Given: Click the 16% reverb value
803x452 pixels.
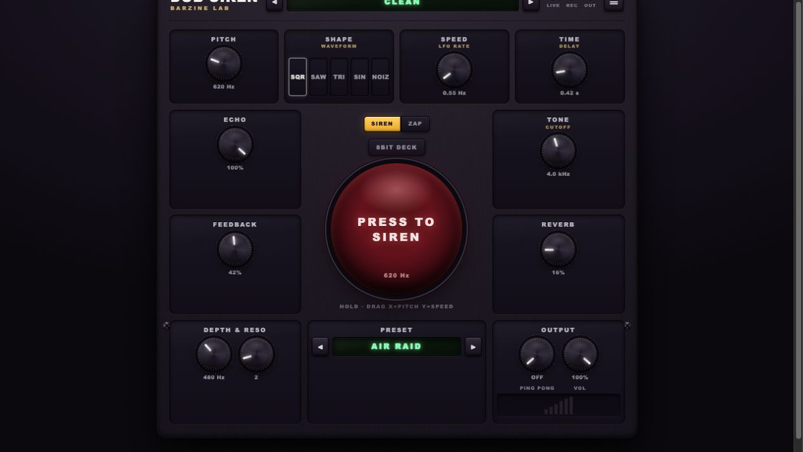Looking at the screenshot, I should 558,272.
